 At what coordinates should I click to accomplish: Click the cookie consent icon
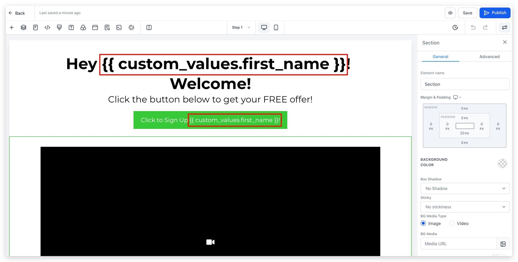(131, 27)
